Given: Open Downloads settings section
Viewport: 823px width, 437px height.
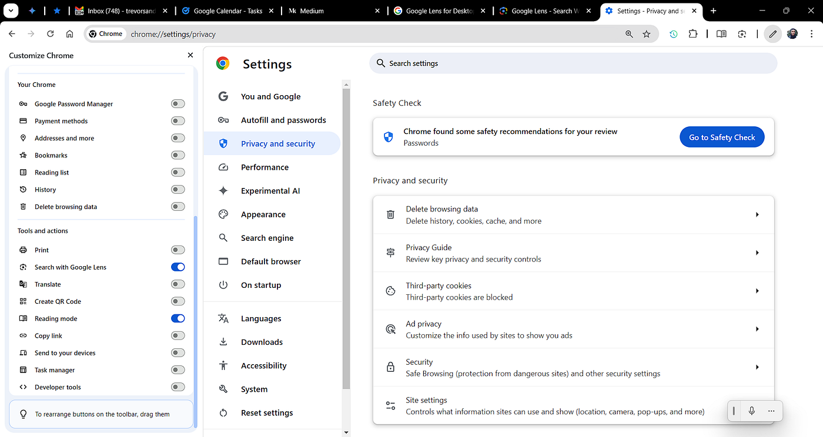Looking at the screenshot, I should click(x=272, y=342).
